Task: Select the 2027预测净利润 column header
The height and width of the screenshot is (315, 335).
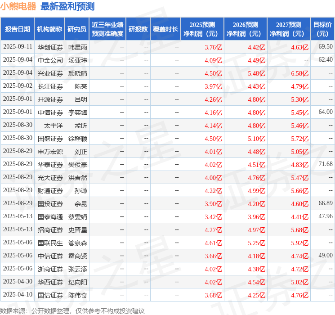Action: tap(289, 29)
